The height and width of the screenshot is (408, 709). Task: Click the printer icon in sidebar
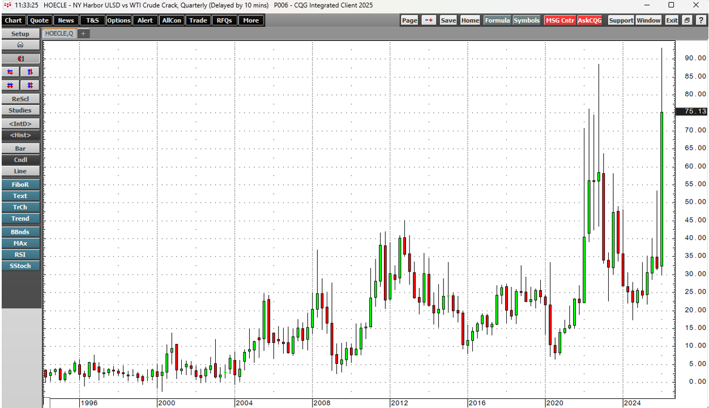click(x=20, y=45)
